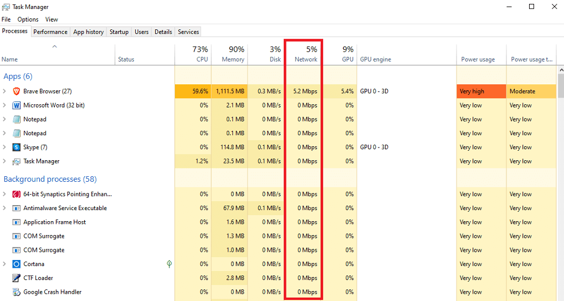This screenshot has height=301, width=564.
Task: Sort processes by Network column header
Action: pos(305,54)
